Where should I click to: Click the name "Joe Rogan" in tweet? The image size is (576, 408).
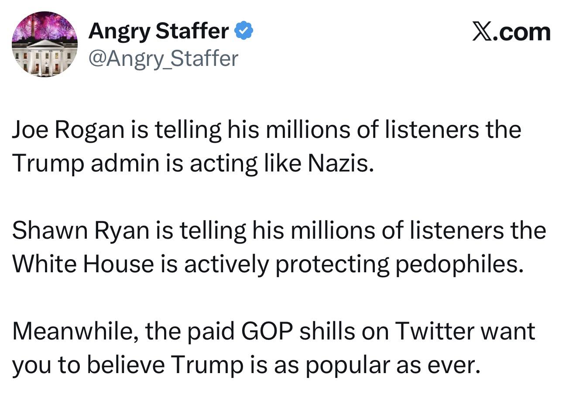68,130
